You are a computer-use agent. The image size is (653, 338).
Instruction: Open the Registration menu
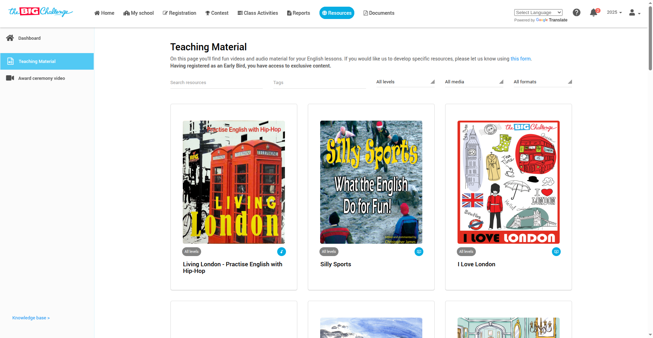click(180, 13)
